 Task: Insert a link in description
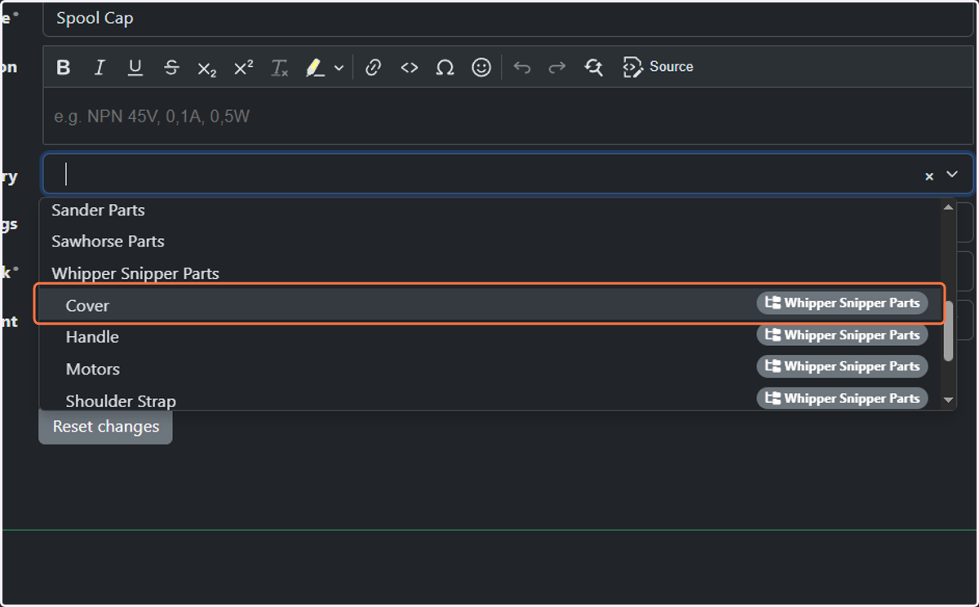tap(374, 68)
